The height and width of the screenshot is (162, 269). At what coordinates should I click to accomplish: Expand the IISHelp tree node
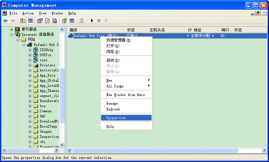point(30,50)
